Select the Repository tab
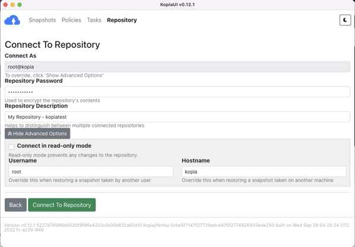Image resolution: width=355 pixels, height=247 pixels. click(x=122, y=20)
